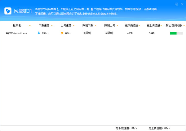Click the blue download arrow icon
The image size is (186, 131).
coord(39,33)
